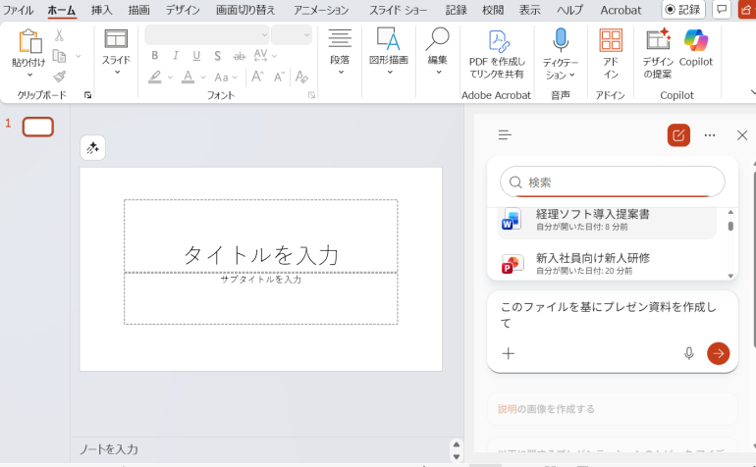This screenshot has height=467, width=756.
Task: Open Add-ins (アドイン) icon
Action: click(x=611, y=40)
